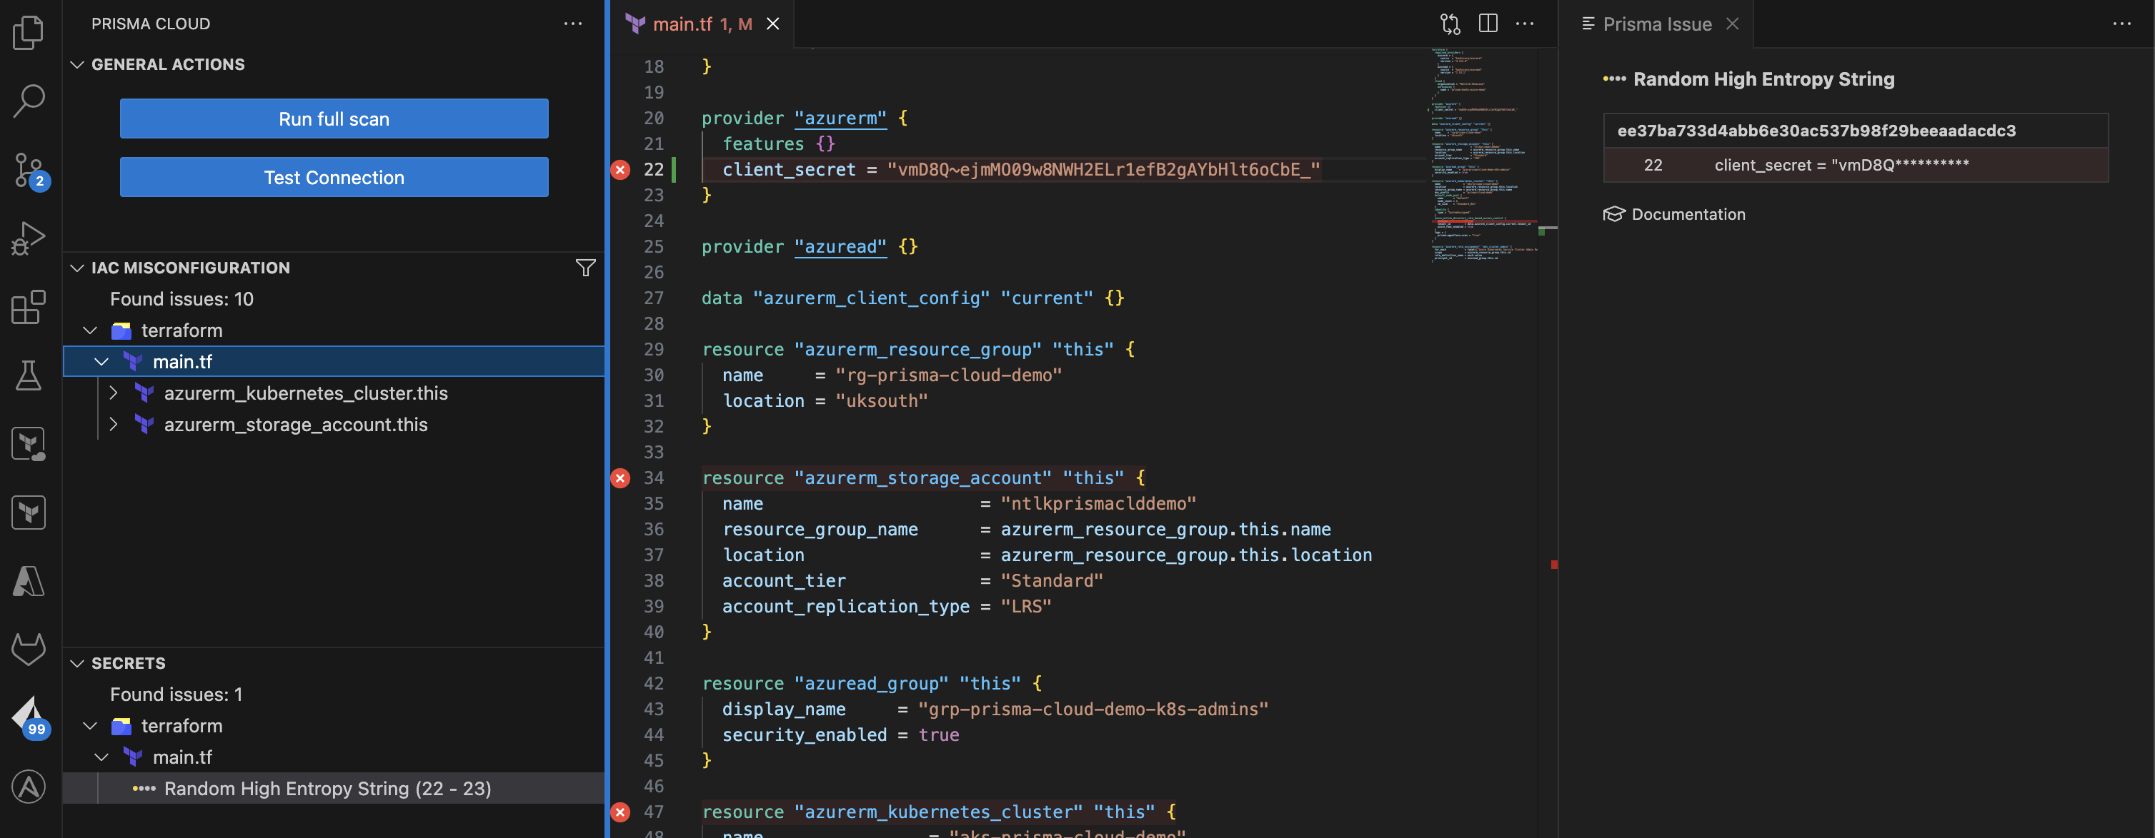Collapse the General Actions section

(x=77, y=64)
